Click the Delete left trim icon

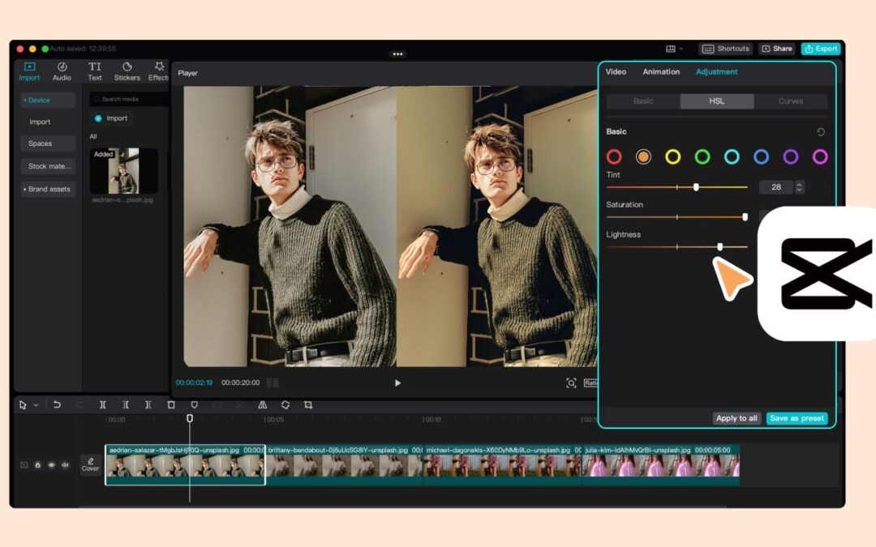126,404
